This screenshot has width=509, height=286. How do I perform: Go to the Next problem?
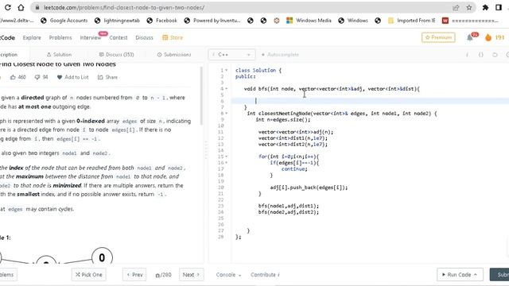click(191, 275)
